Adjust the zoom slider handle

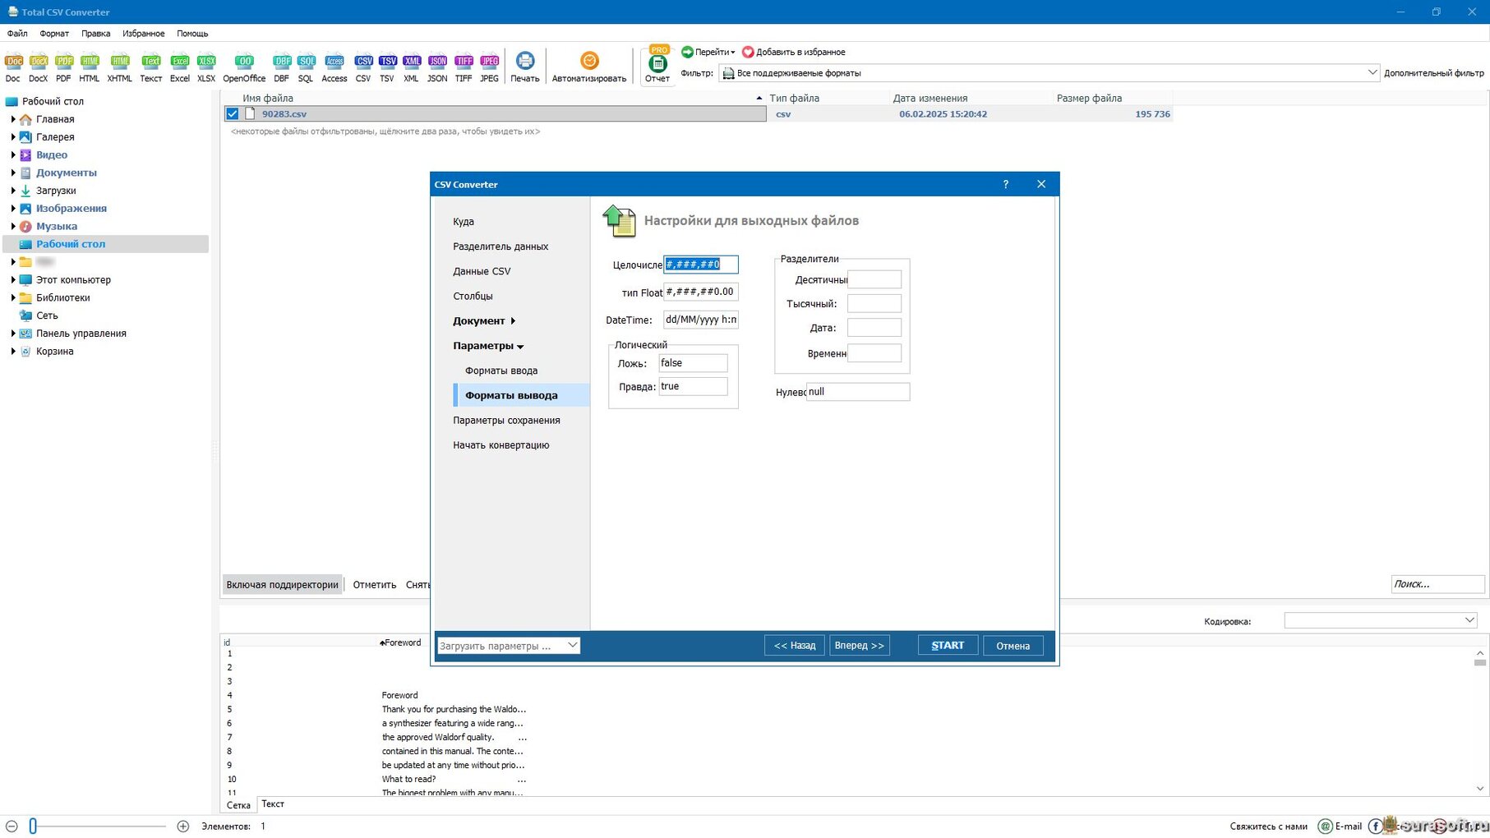pyautogui.click(x=33, y=826)
